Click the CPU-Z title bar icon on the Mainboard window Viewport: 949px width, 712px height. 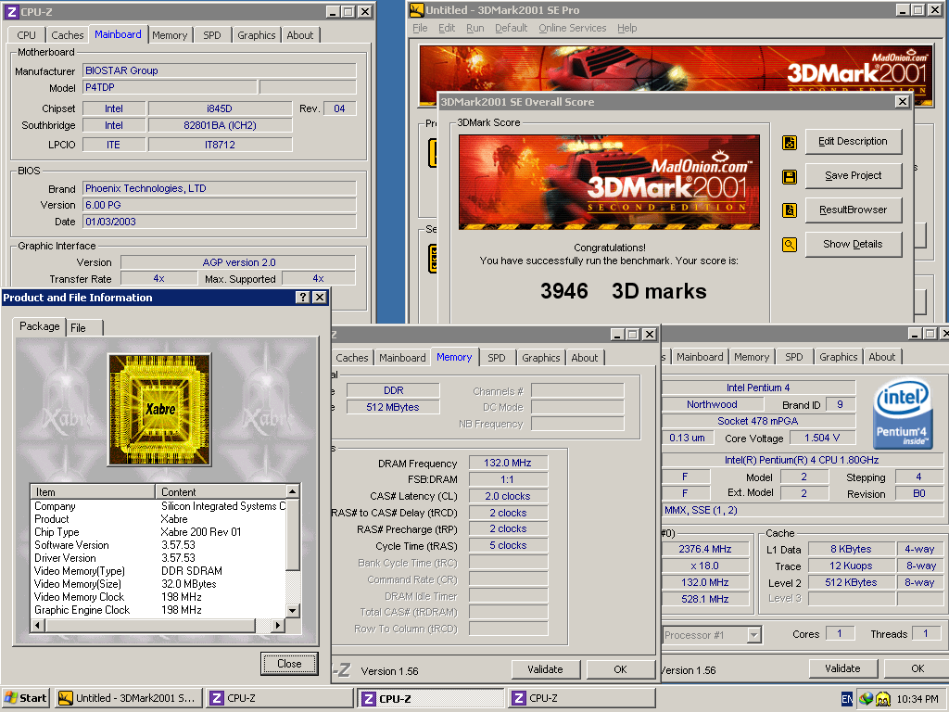pyautogui.click(x=11, y=11)
